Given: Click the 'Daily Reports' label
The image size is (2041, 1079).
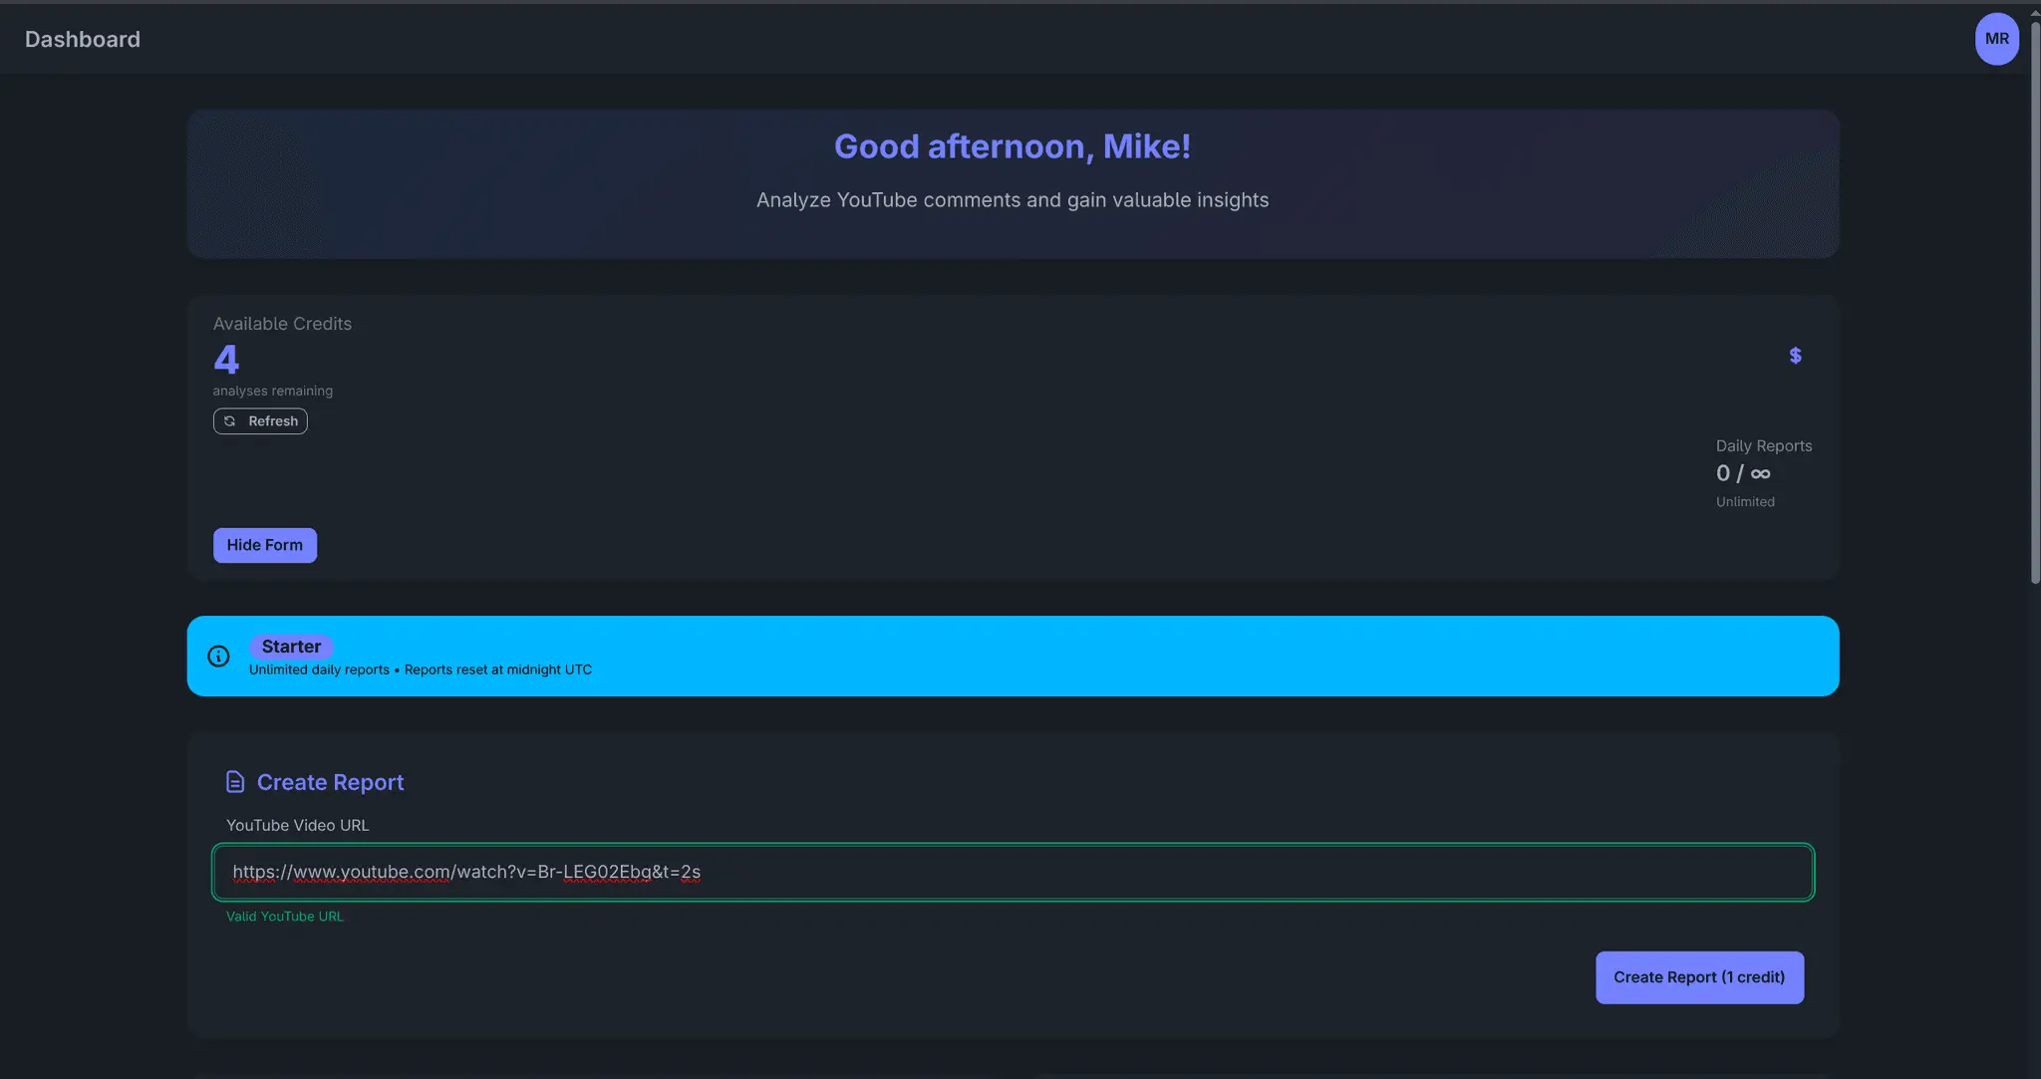Looking at the screenshot, I should 1764,446.
